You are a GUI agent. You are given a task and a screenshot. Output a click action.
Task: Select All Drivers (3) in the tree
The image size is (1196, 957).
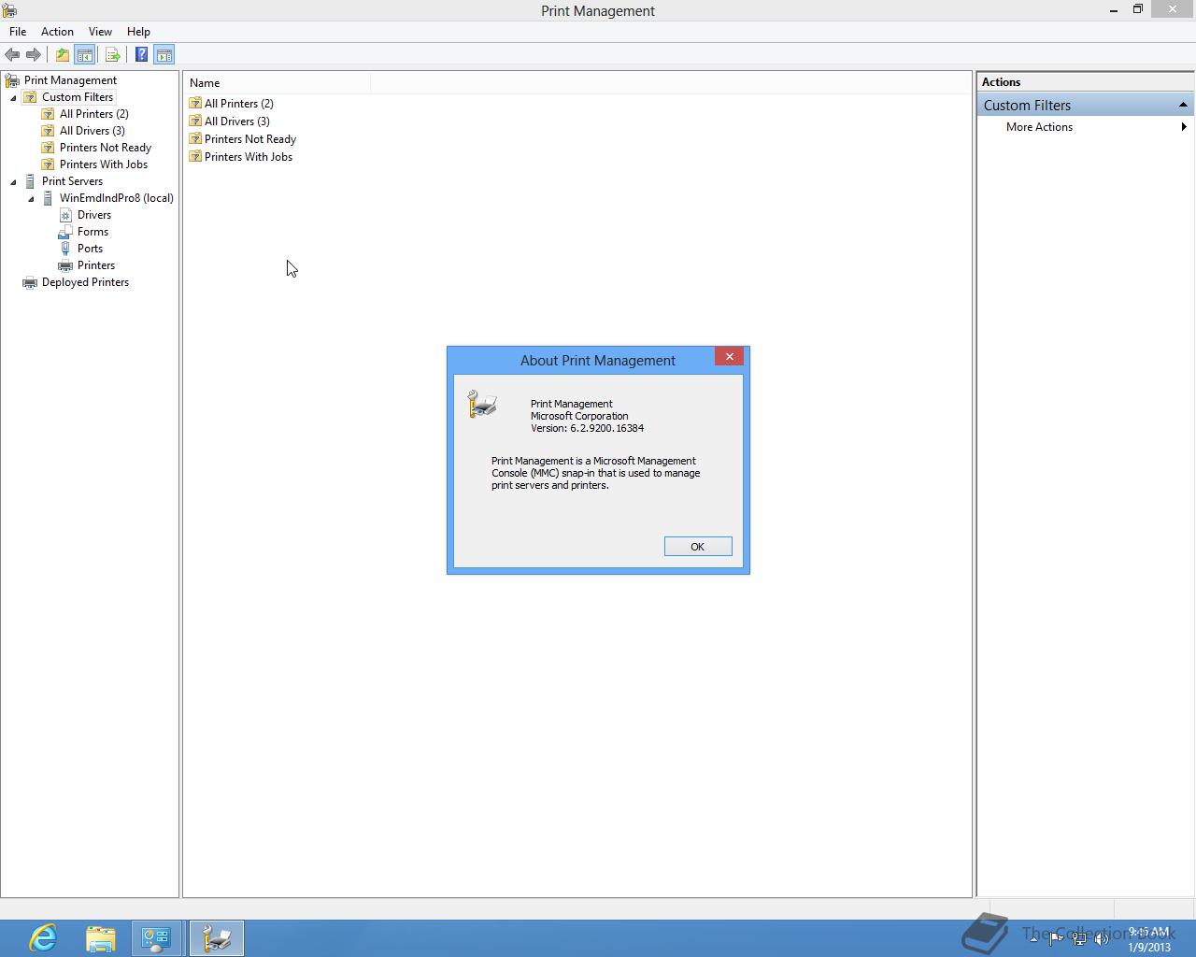coord(93,131)
